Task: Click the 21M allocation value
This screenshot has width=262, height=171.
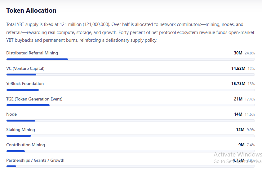Action: point(238,99)
